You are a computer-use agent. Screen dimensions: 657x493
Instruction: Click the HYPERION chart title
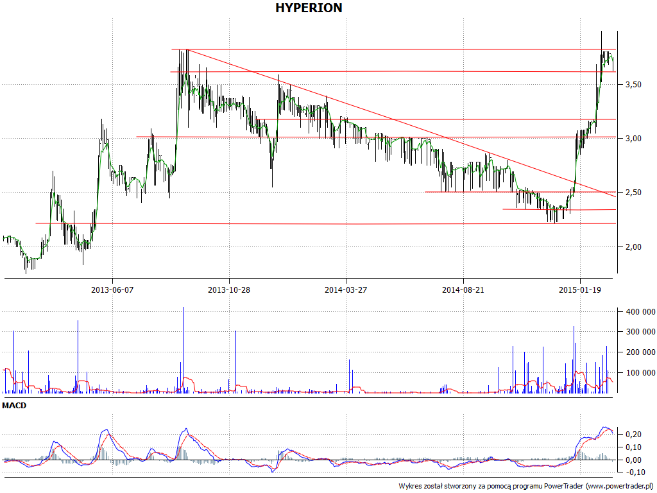pos(309,8)
